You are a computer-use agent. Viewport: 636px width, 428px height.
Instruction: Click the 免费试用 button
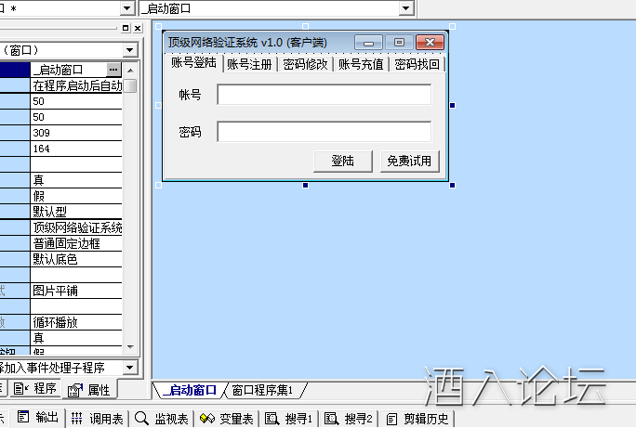pyautogui.click(x=410, y=162)
